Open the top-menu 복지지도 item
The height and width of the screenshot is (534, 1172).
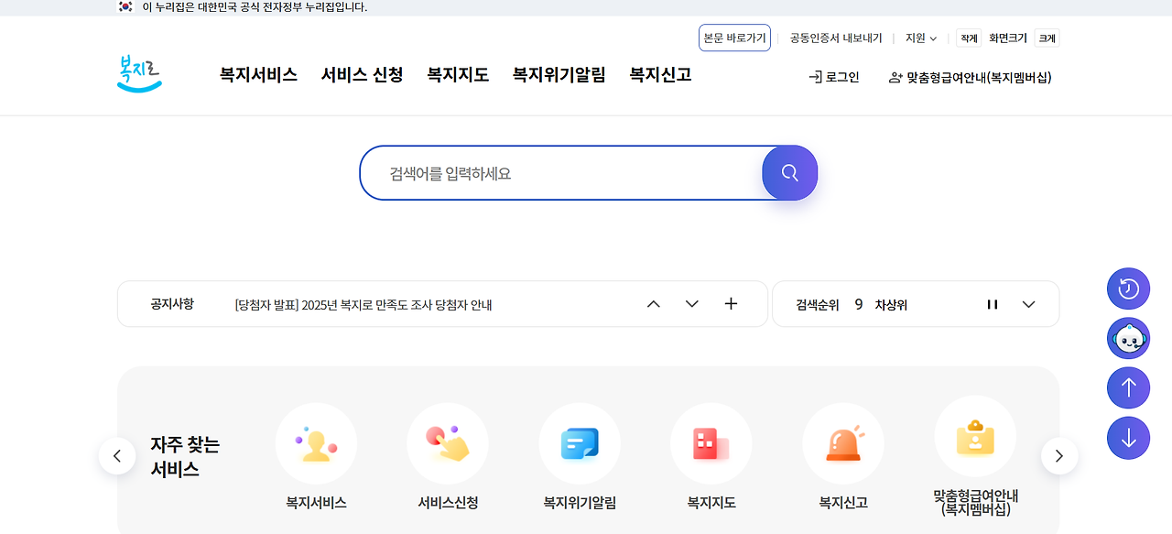click(x=458, y=75)
